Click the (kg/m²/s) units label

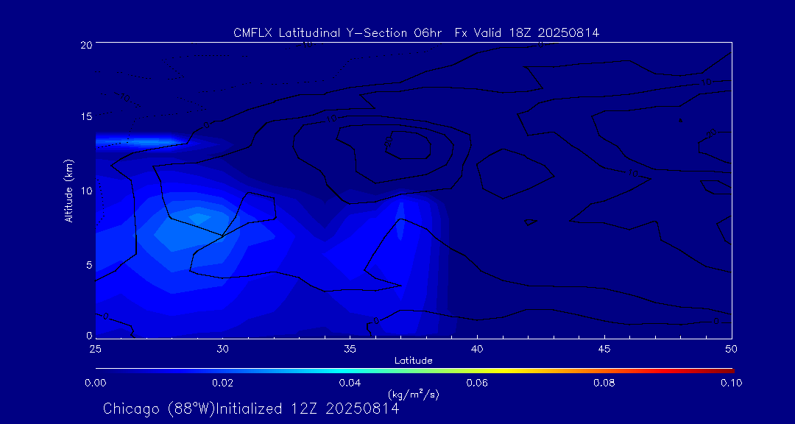pyautogui.click(x=413, y=393)
